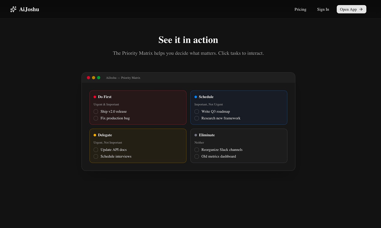
Task: Click the green window maximize dot
Action: 99,78
